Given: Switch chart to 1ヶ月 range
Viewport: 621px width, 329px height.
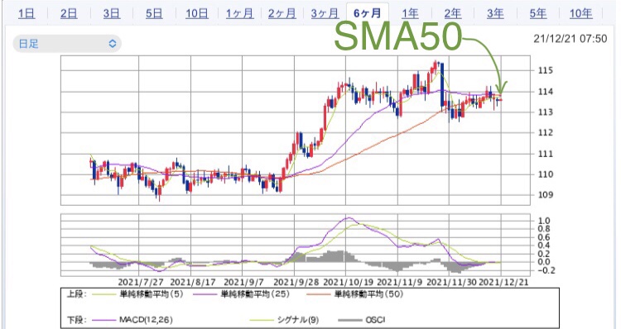Looking at the screenshot, I should [x=239, y=14].
